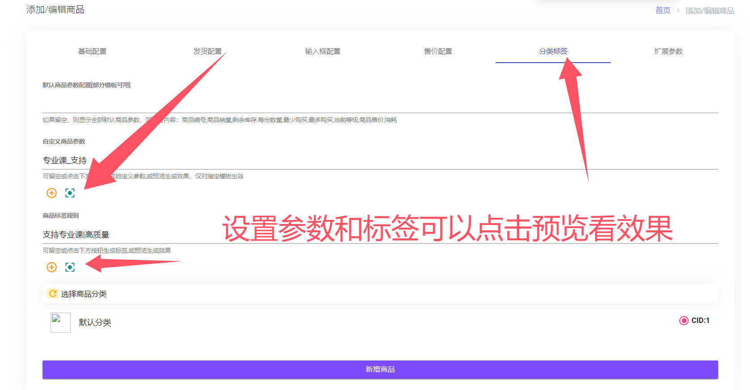Click the preview icon under 自定义商品参数

(70, 193)
